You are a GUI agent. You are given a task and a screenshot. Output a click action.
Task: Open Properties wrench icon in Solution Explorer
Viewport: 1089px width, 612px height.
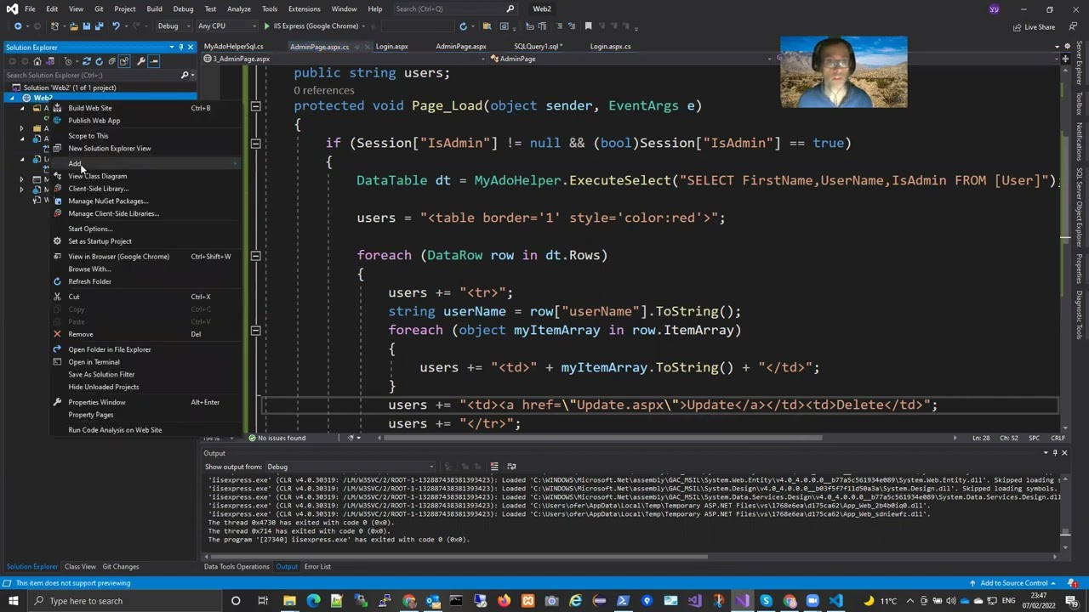pyautogui.click(x=141, y=61)
